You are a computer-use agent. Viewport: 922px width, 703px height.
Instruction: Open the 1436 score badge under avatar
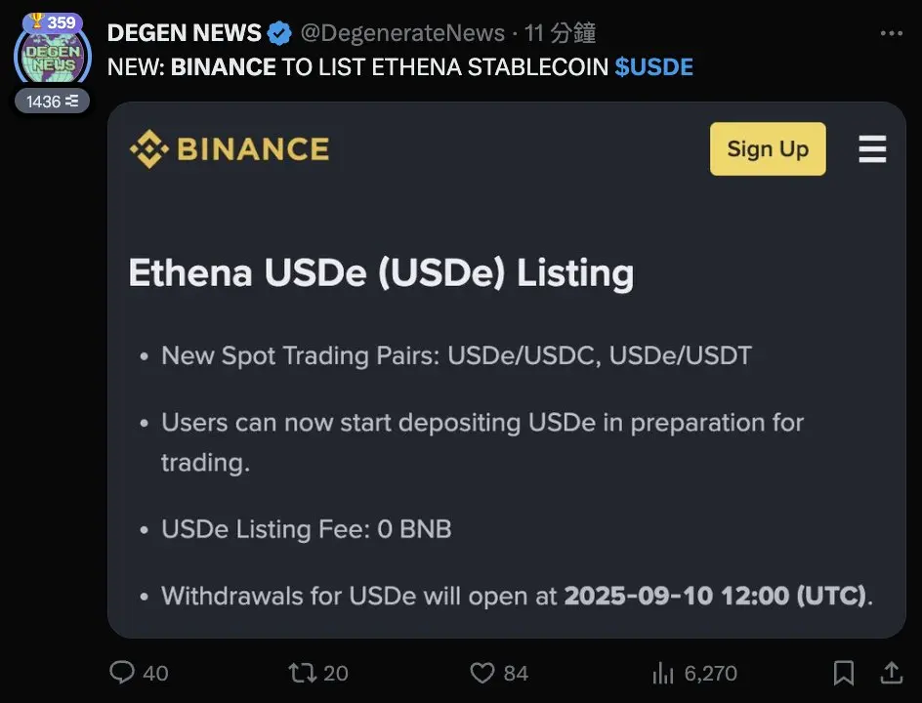[x=53, y=102]
